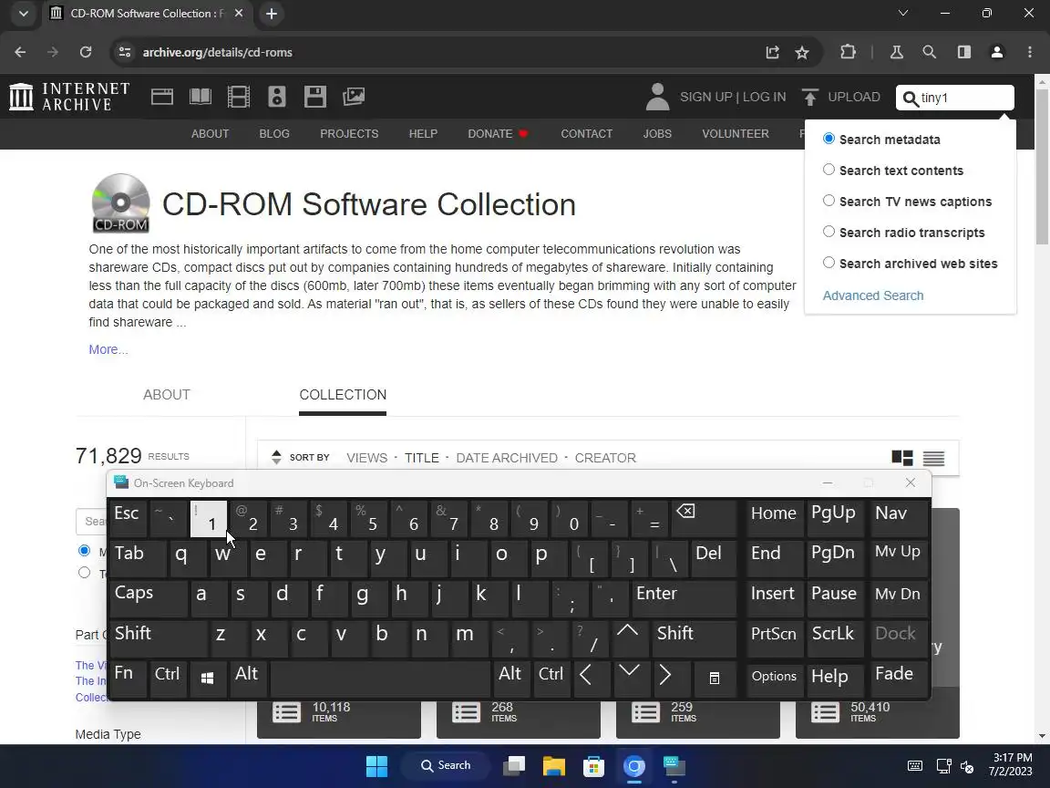This screenshot has height=788, width=1050.
Task: Toggle Fn key on On-Screen Keyboard
Action: (x=128, y=679)
